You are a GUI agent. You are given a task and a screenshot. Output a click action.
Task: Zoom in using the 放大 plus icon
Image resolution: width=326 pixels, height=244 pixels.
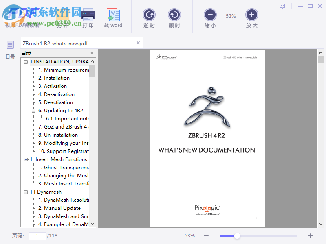coord(251,14)
